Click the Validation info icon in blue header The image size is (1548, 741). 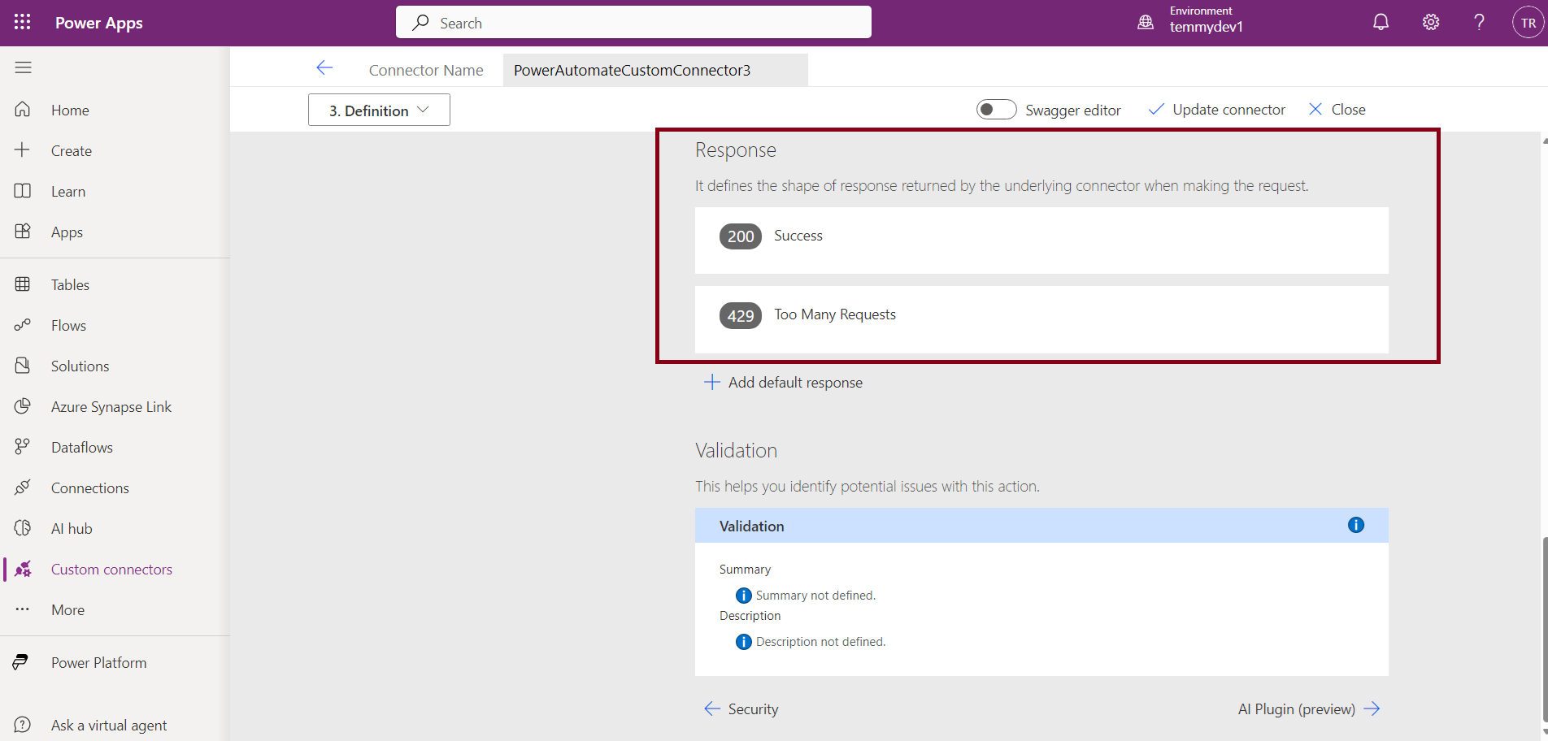pyautogui.click(x=1356, y=525)
